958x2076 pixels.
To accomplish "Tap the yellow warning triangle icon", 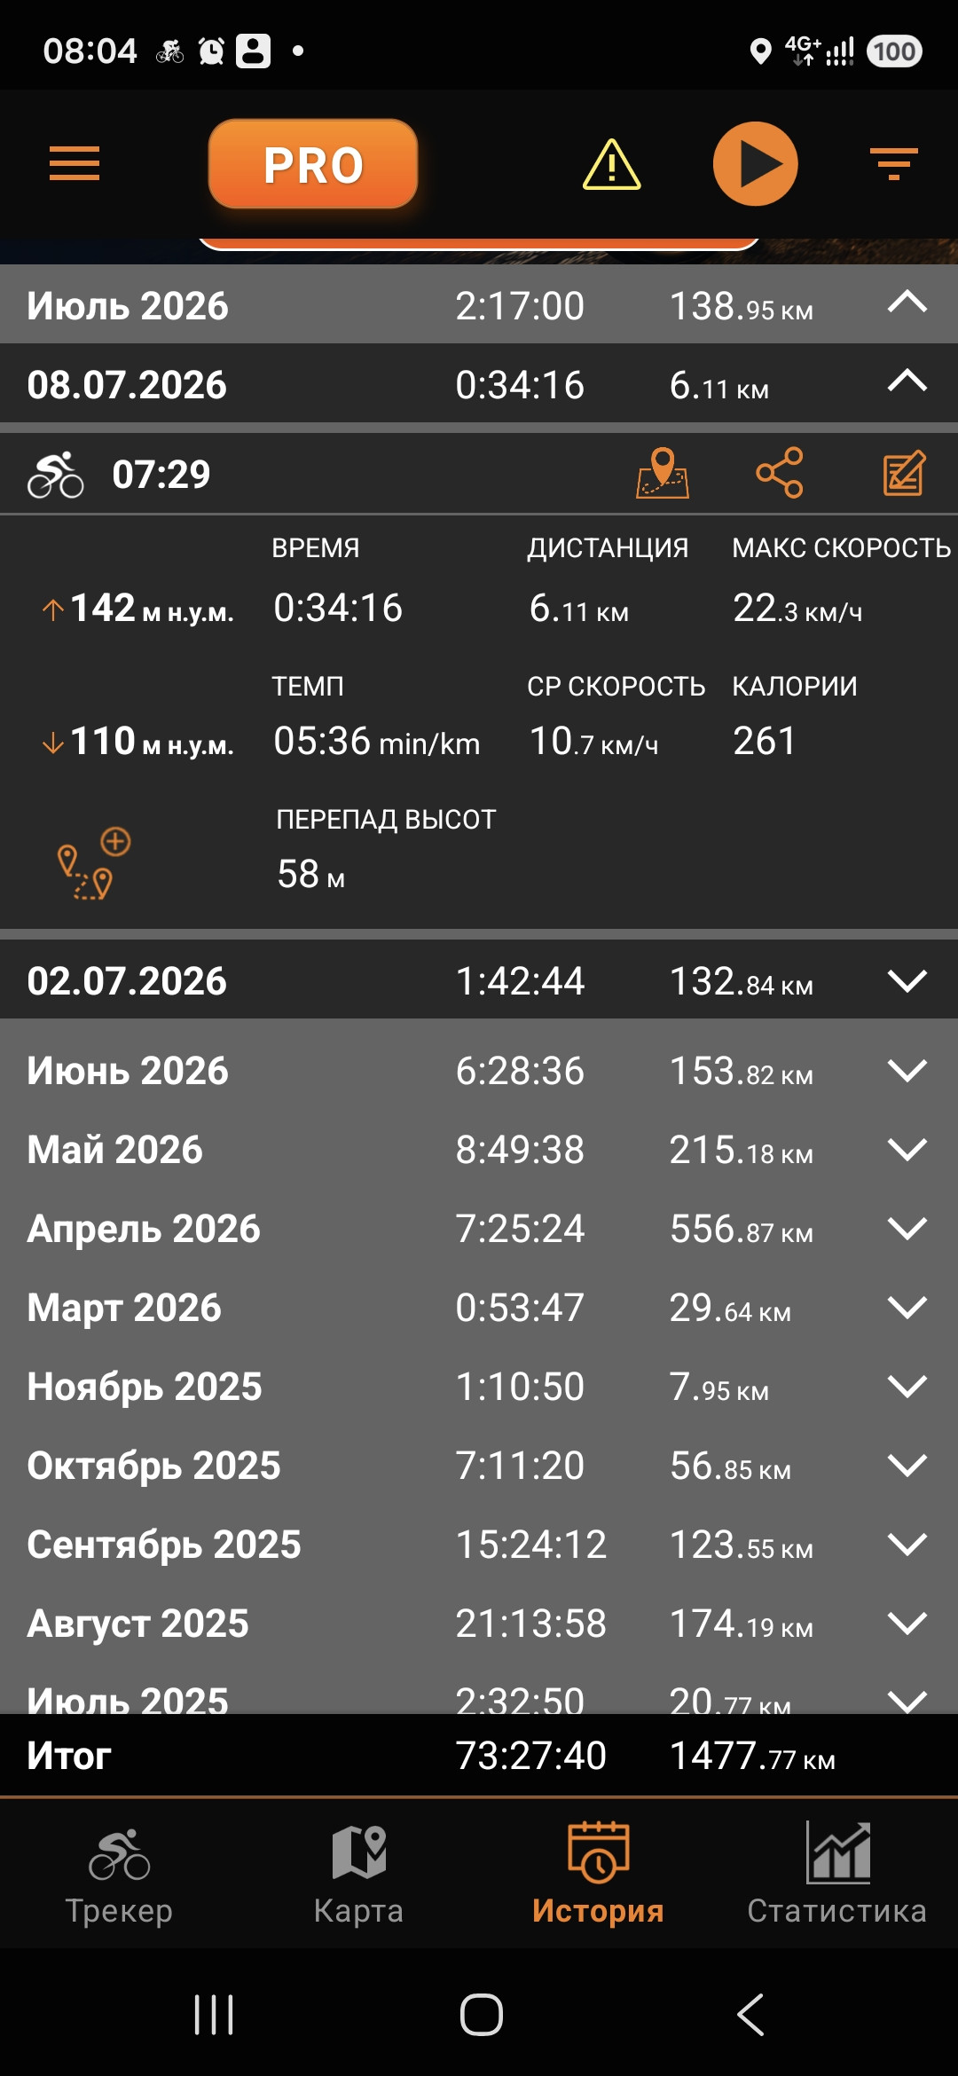I will pos(611,165).
